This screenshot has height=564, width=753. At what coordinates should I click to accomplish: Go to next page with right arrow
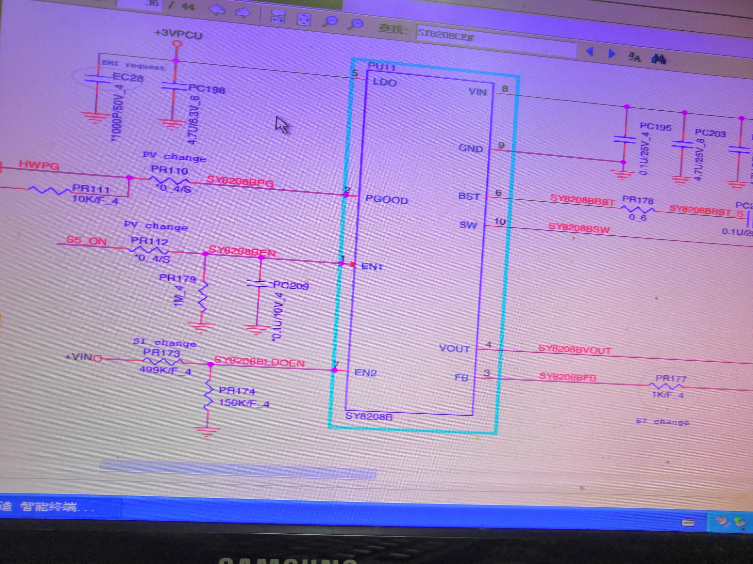click(x=243, y=13)
